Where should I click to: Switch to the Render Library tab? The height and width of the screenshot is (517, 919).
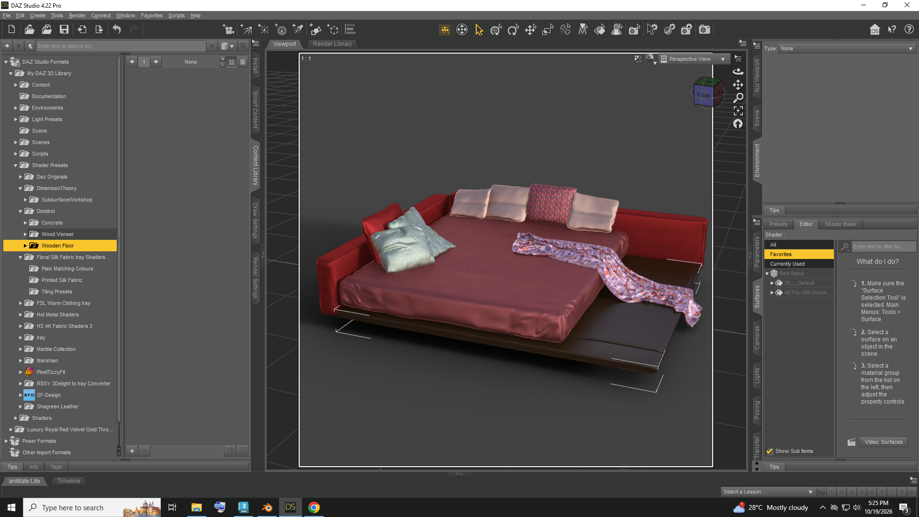click(x=332, y=44)
